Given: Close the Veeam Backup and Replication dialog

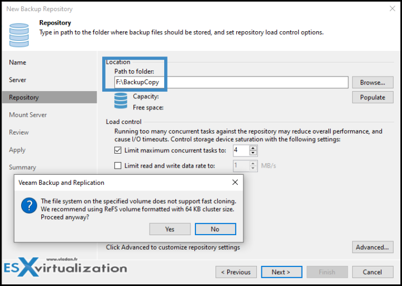Looking at the screenshot, I should click(x=235, y=182).
